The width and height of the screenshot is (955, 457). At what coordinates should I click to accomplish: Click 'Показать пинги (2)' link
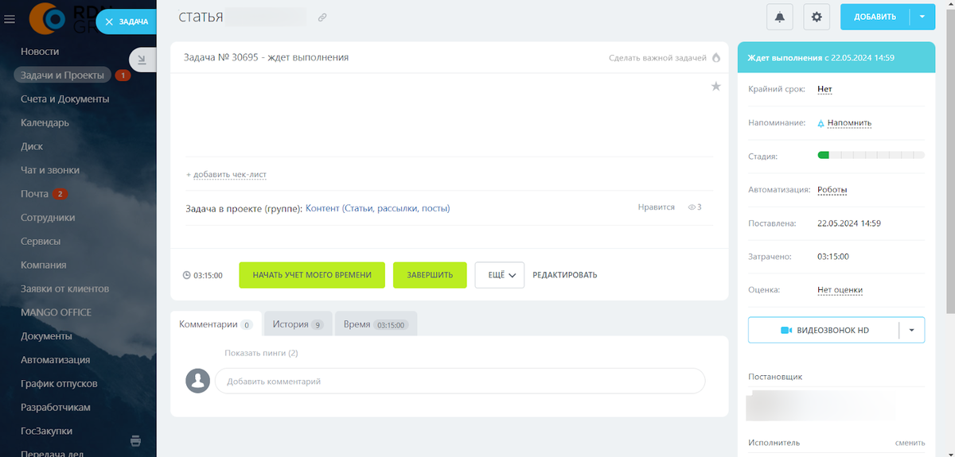[261, 353]
